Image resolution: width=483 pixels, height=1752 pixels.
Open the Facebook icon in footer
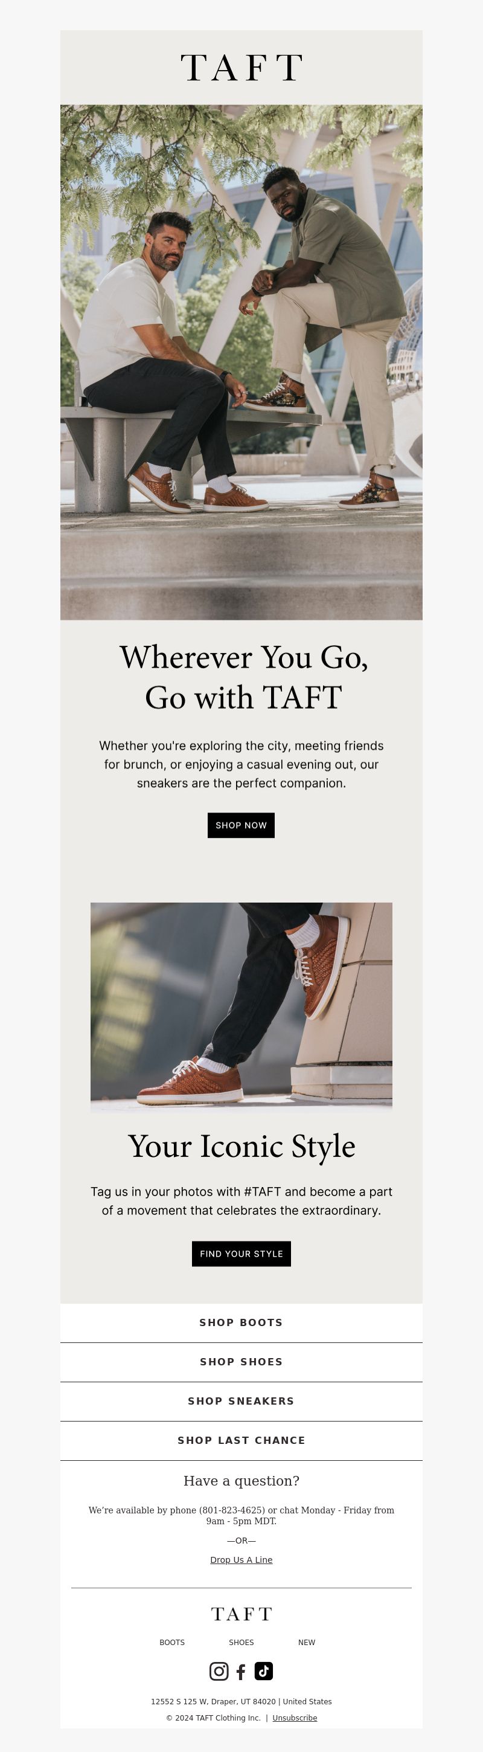click(241, 1672)
